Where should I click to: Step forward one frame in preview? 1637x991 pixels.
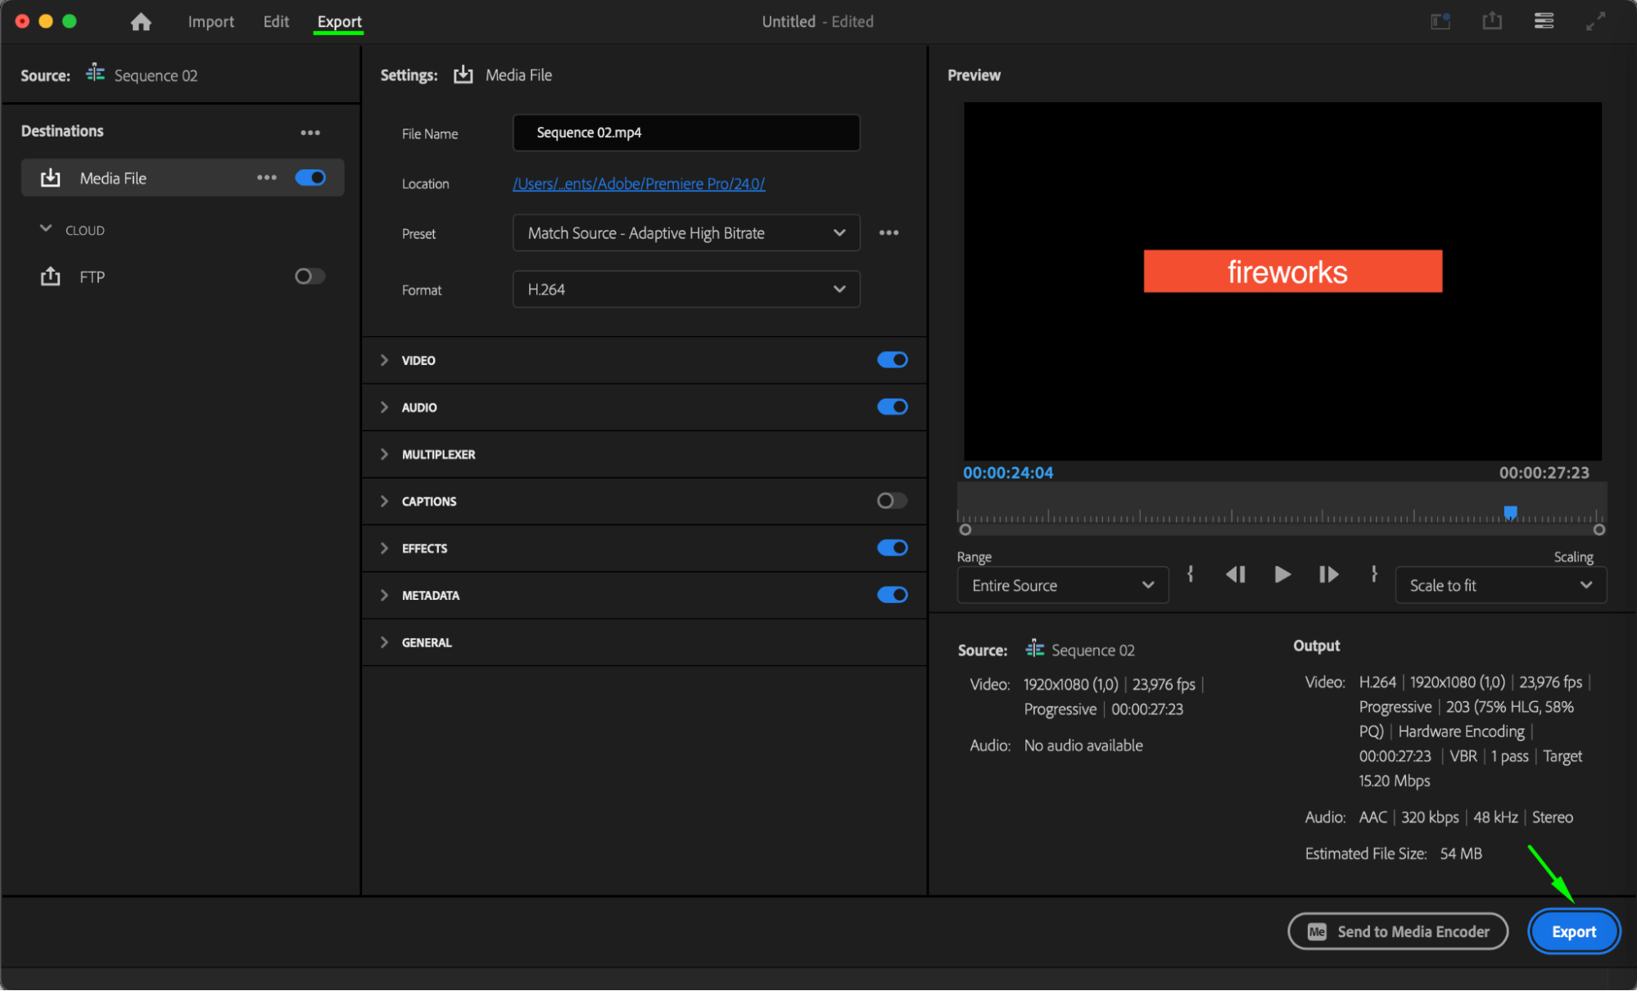(x=1328, y=574)
